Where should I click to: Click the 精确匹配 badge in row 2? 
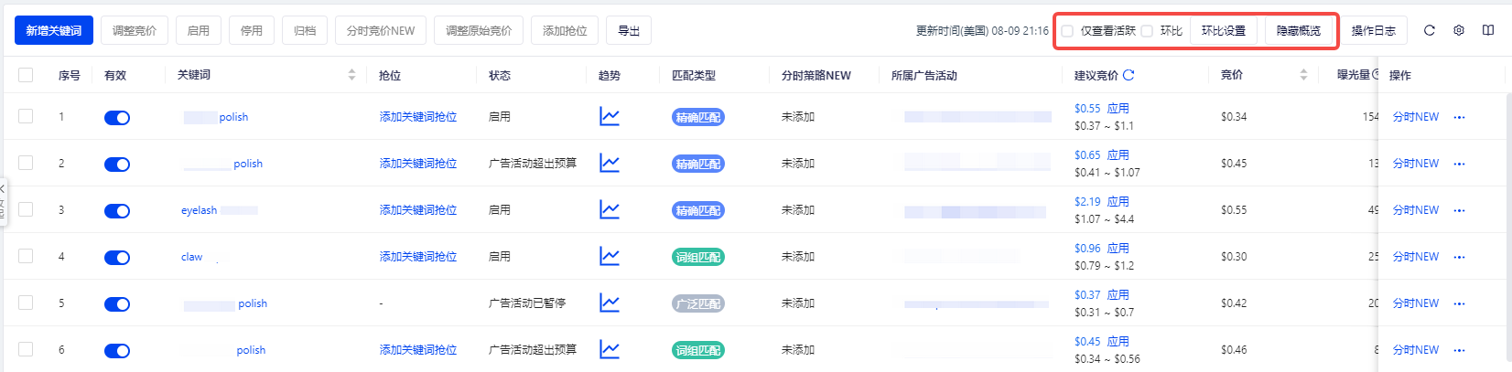click(698, 164)
